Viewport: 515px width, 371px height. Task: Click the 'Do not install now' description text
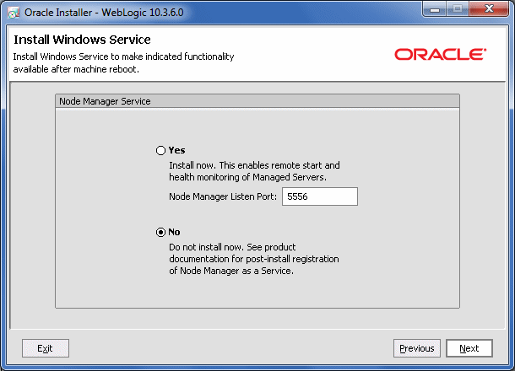(254, 259)
